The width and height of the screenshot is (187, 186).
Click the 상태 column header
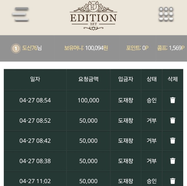pos(152,79)
